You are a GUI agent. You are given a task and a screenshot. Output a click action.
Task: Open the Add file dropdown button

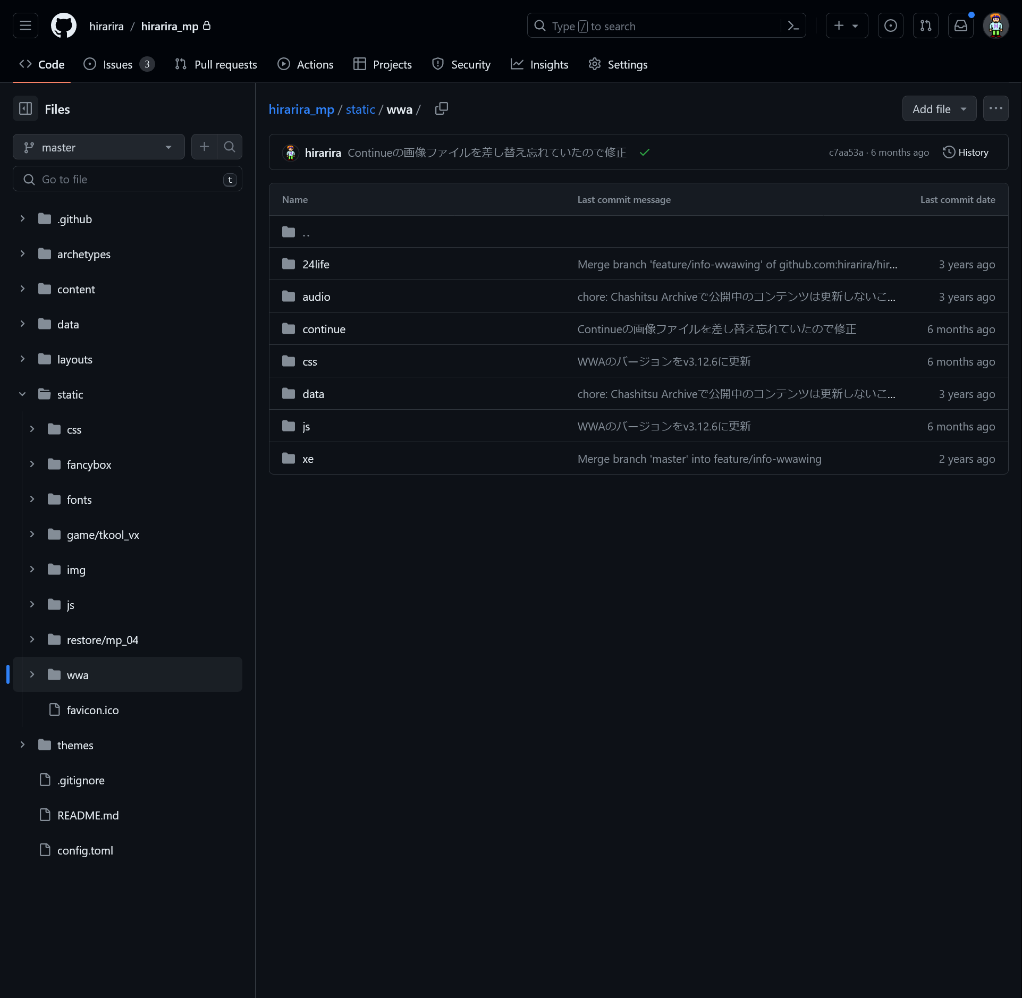click(x=939, y=108)
